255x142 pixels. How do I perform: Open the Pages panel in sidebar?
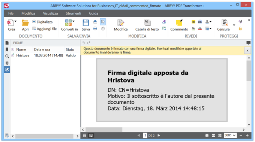pyautogui.click(x=7, y=43)
